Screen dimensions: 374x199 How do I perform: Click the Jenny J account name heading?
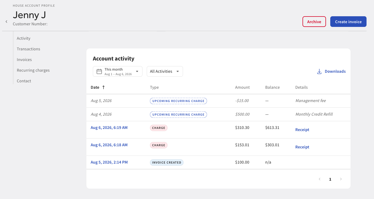coord(29,15)
